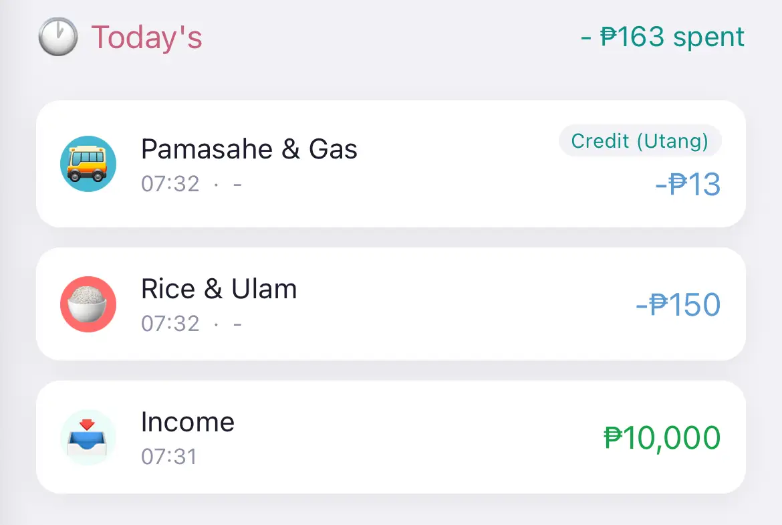Screen dimensions: 782x525
Task: Tap blank space in the Income card
Action: (x=414, y=438)
